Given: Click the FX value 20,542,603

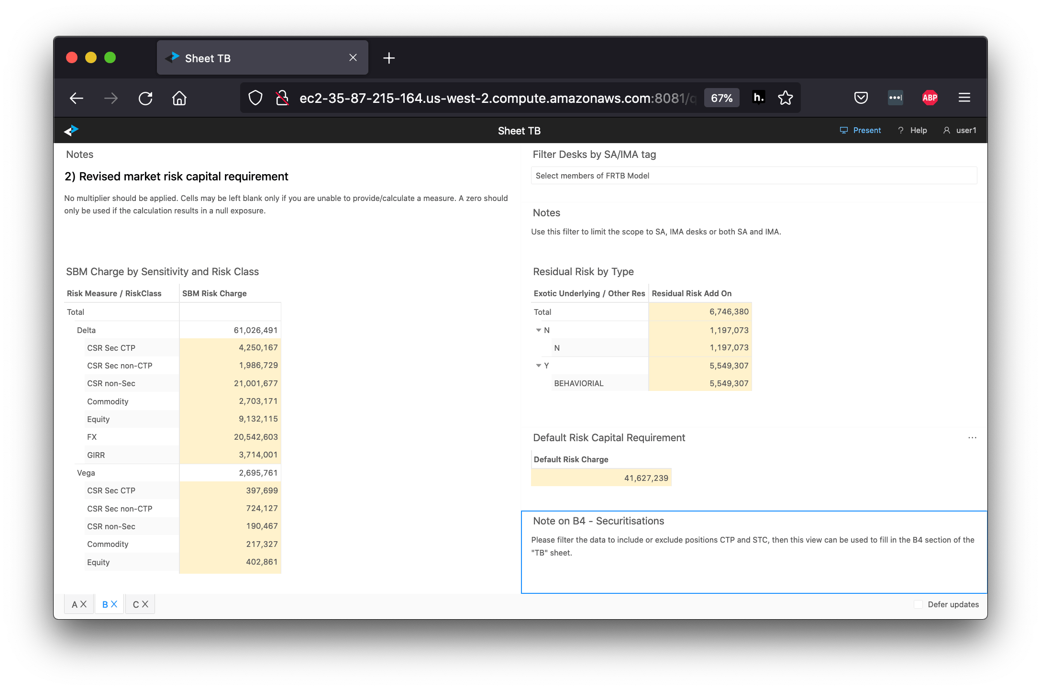Looking at the screenshot, I should pos(255,437).
